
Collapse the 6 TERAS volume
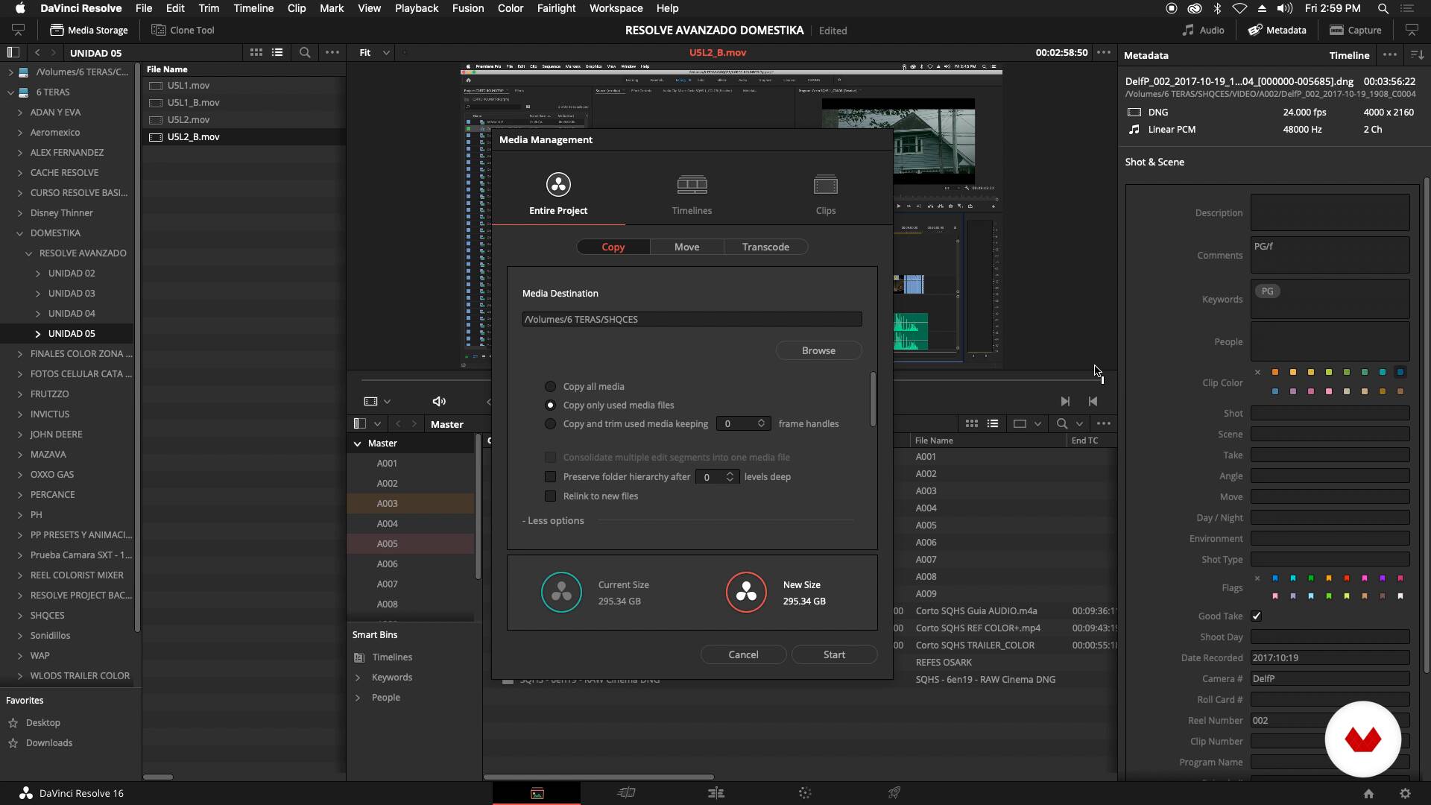pos(11,92)
